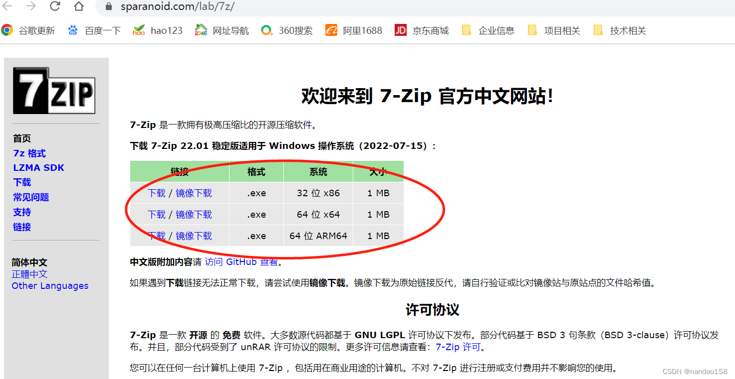Click the address bar URL sparanoid.com/lab/7z/
735x379 pixels.
click(178, 7)
